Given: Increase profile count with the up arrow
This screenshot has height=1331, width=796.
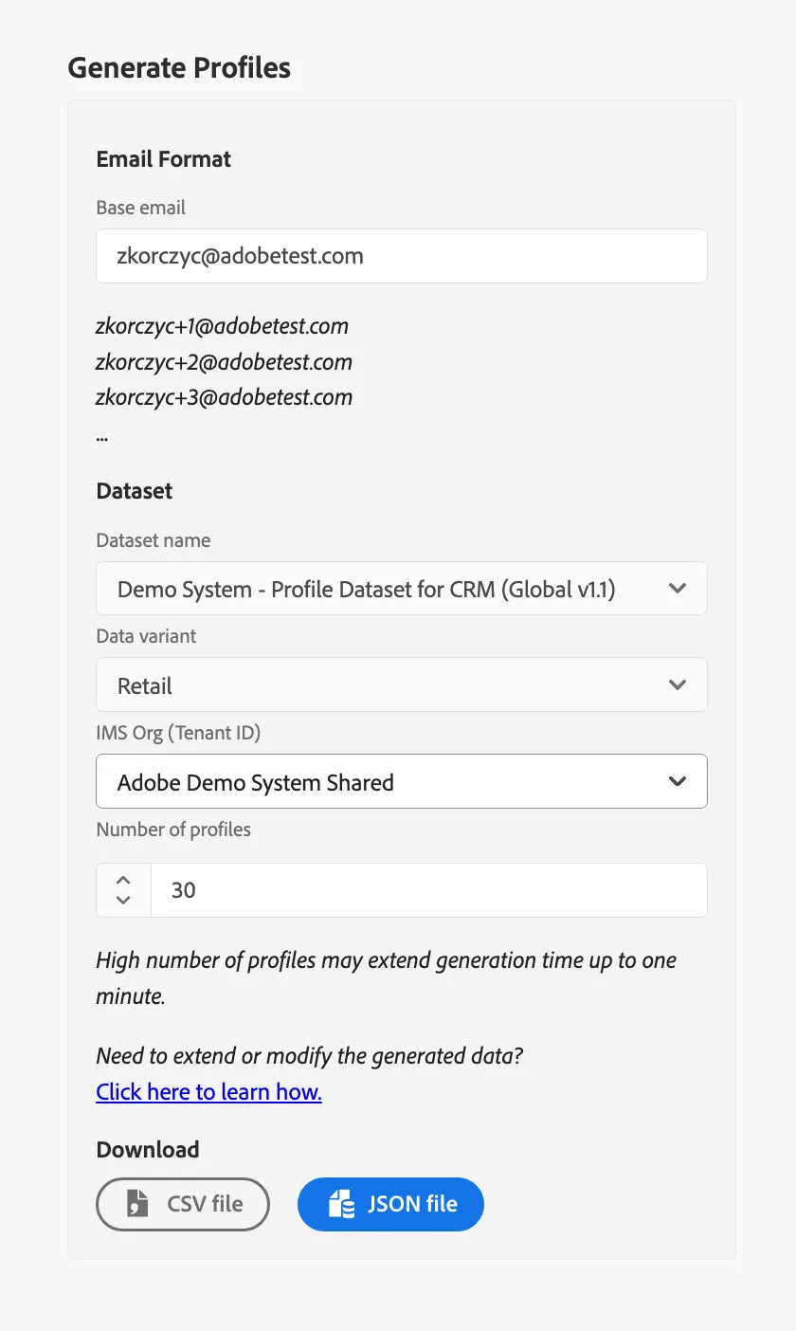Looking at the screenshot, I should click(123, 879).
